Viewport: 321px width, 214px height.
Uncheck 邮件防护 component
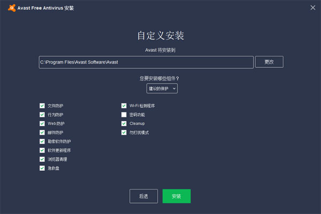pyautogui.click(x=42, y=132)
